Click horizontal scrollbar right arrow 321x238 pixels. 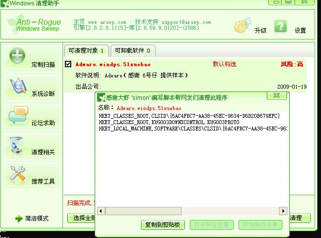(x=283, y=211)
